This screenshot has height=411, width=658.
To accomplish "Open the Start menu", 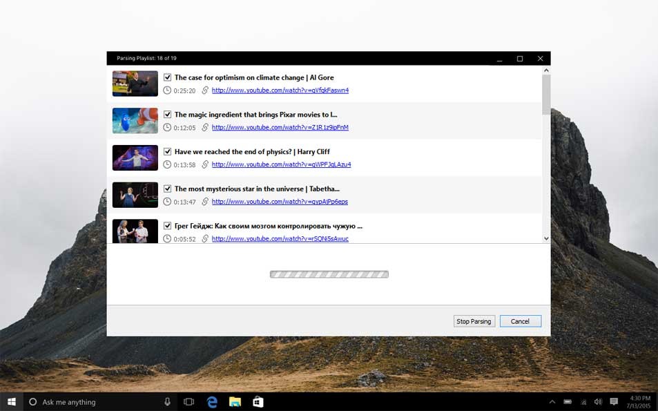I will (x=10, y=401).
